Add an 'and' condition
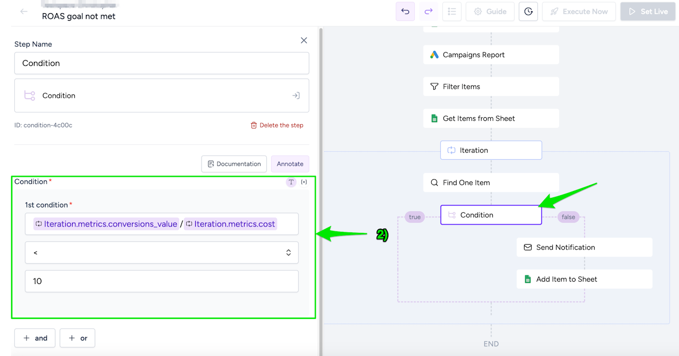 35,338
